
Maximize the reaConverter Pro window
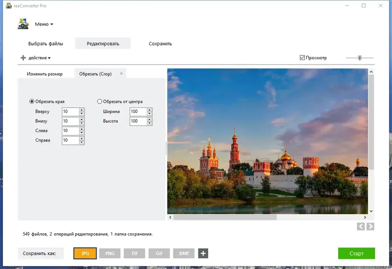[x=364, y=5]
